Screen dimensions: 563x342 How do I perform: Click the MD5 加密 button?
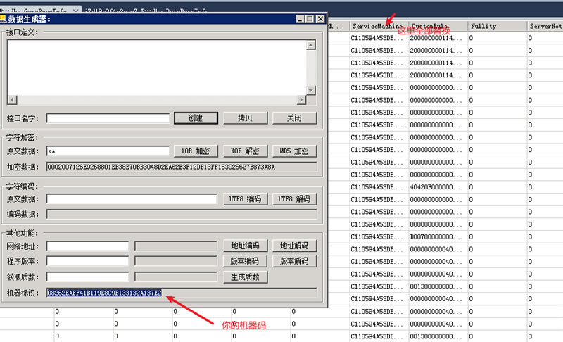point(294,151)
